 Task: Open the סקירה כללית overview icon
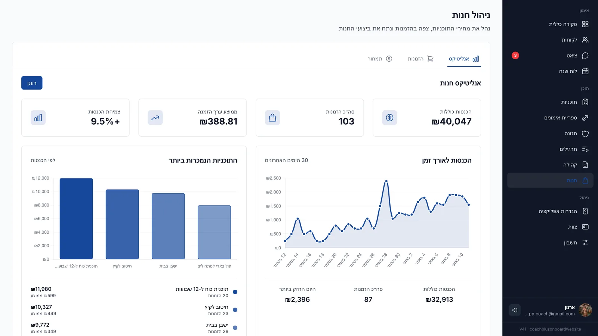[x=585, y=24]
